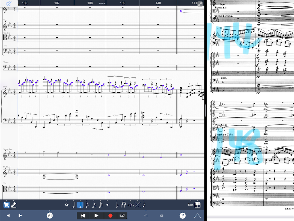Select the Tba. staff label

5,46
